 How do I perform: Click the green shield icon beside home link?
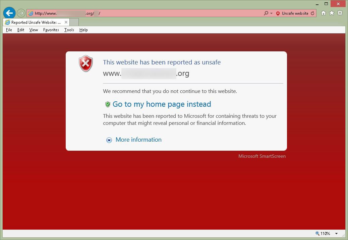click(108, 104)
